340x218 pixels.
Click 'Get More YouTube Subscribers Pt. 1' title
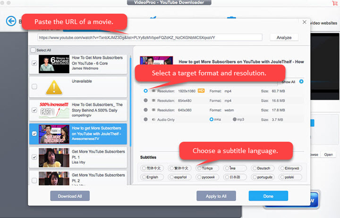98,154
